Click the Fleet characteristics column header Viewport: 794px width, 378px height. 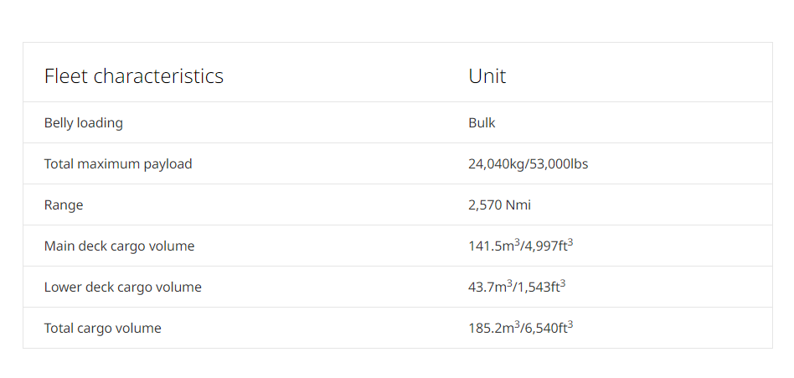[134, 76]
